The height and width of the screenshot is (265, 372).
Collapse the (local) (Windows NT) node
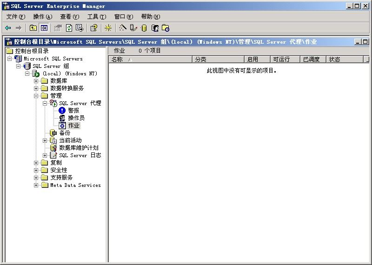(x=27, y=73)
